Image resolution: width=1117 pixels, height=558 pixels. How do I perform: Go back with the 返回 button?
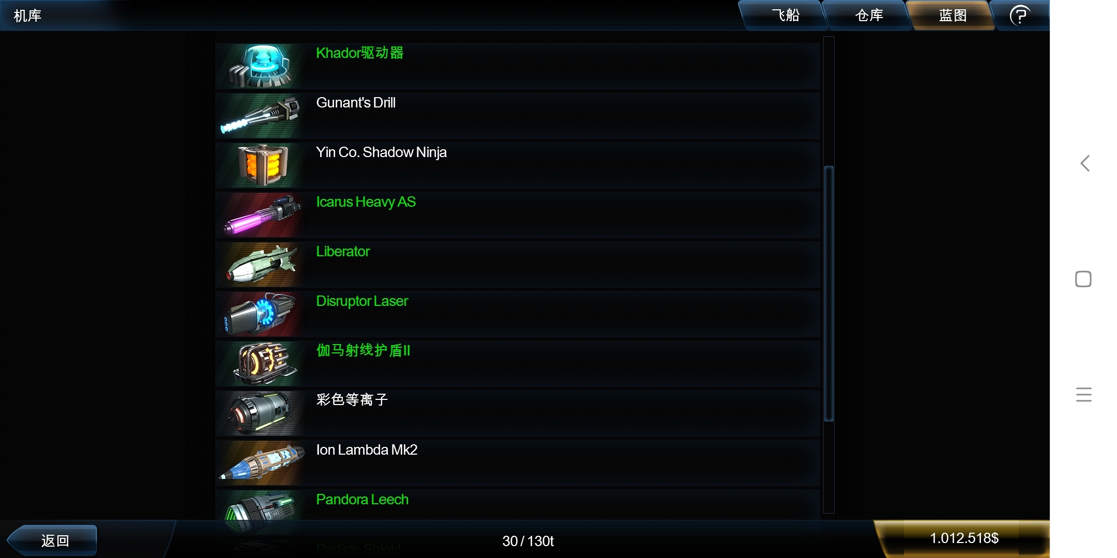54,540
